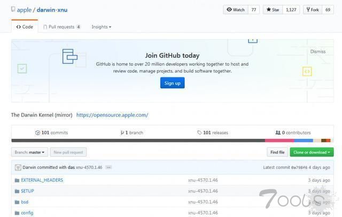Viewport: 342px width, 217px height.
Task: Expand the Branch: master dropdown
Action: click(x=30, y=152)
